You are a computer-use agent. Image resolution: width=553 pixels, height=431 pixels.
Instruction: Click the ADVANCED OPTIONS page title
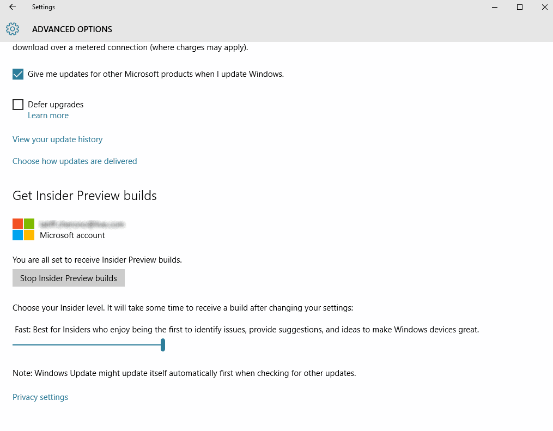[72, 29]
